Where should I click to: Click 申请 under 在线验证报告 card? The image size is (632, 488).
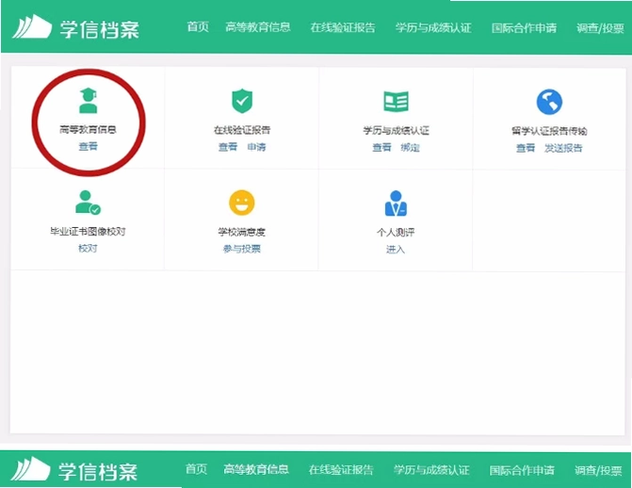[x=257, y=147]
